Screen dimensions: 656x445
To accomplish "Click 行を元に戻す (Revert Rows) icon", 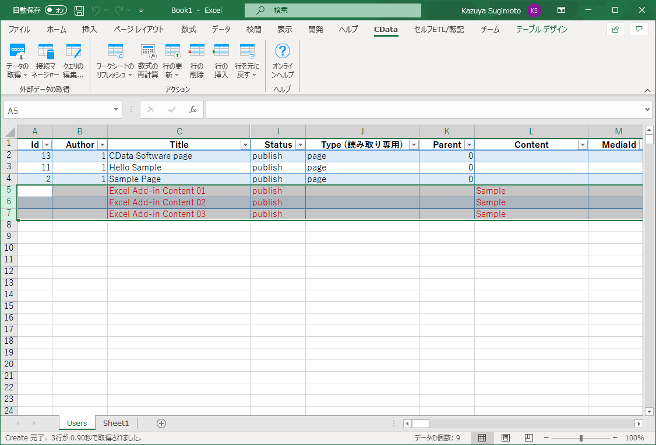I will point(247,60).
